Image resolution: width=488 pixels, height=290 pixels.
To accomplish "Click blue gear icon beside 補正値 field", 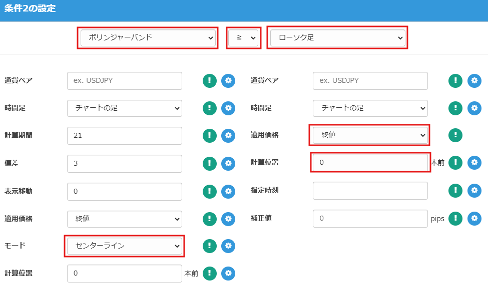I will pos(474,218).
